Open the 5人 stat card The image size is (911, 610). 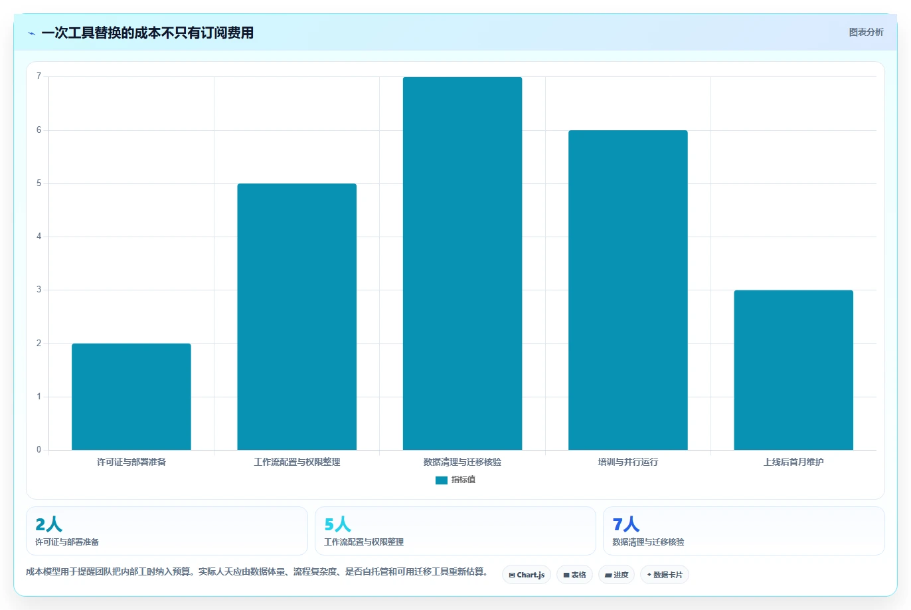click(x=455, y=531)
